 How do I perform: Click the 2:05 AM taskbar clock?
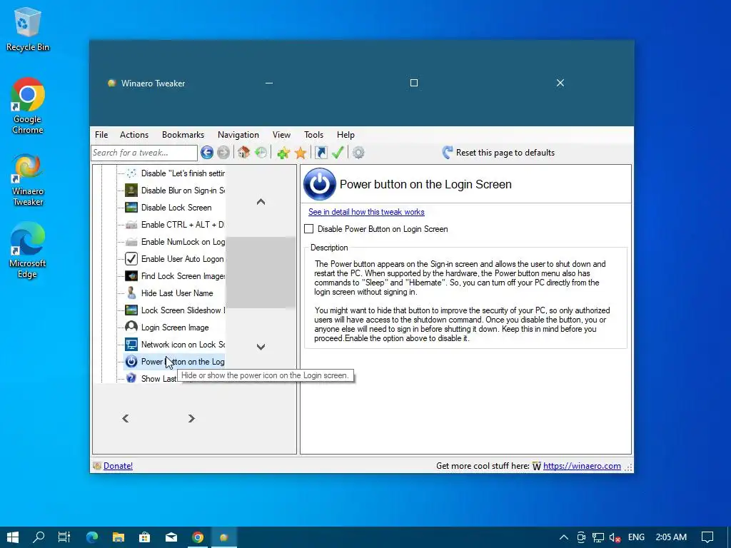[x=671, y=537]
